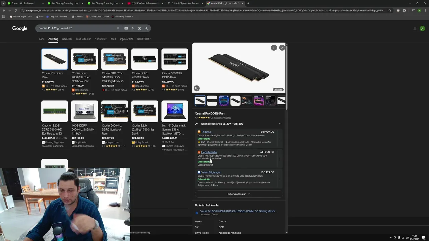This screenshot has height=241, width=429.
Task: Open bookmarks apps grid icon
Action: pyautogui.click(x=3, y=16)
